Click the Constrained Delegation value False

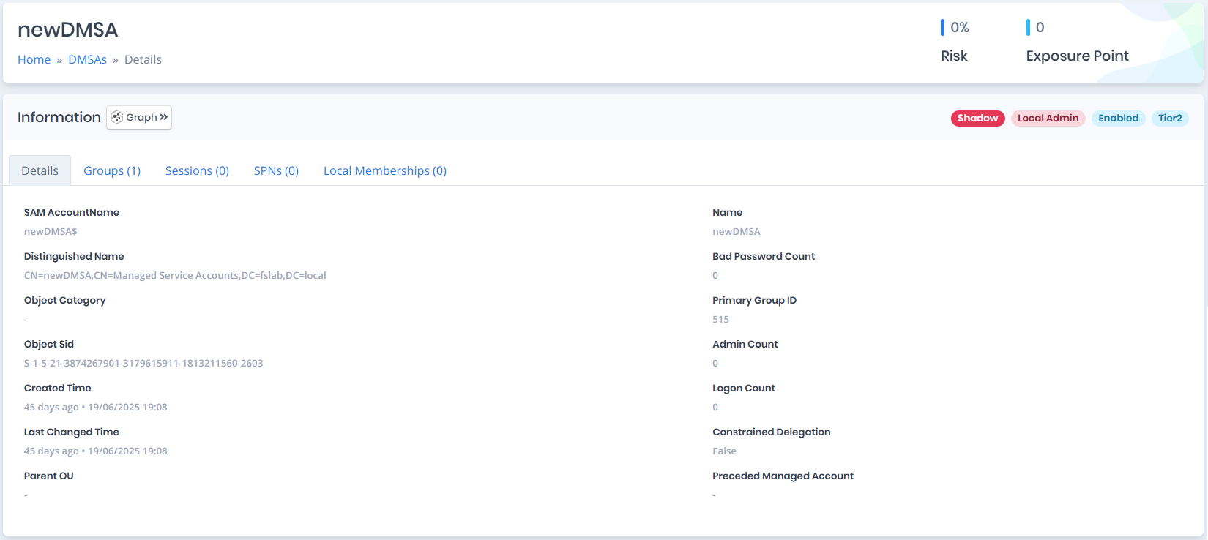[724, 451]
